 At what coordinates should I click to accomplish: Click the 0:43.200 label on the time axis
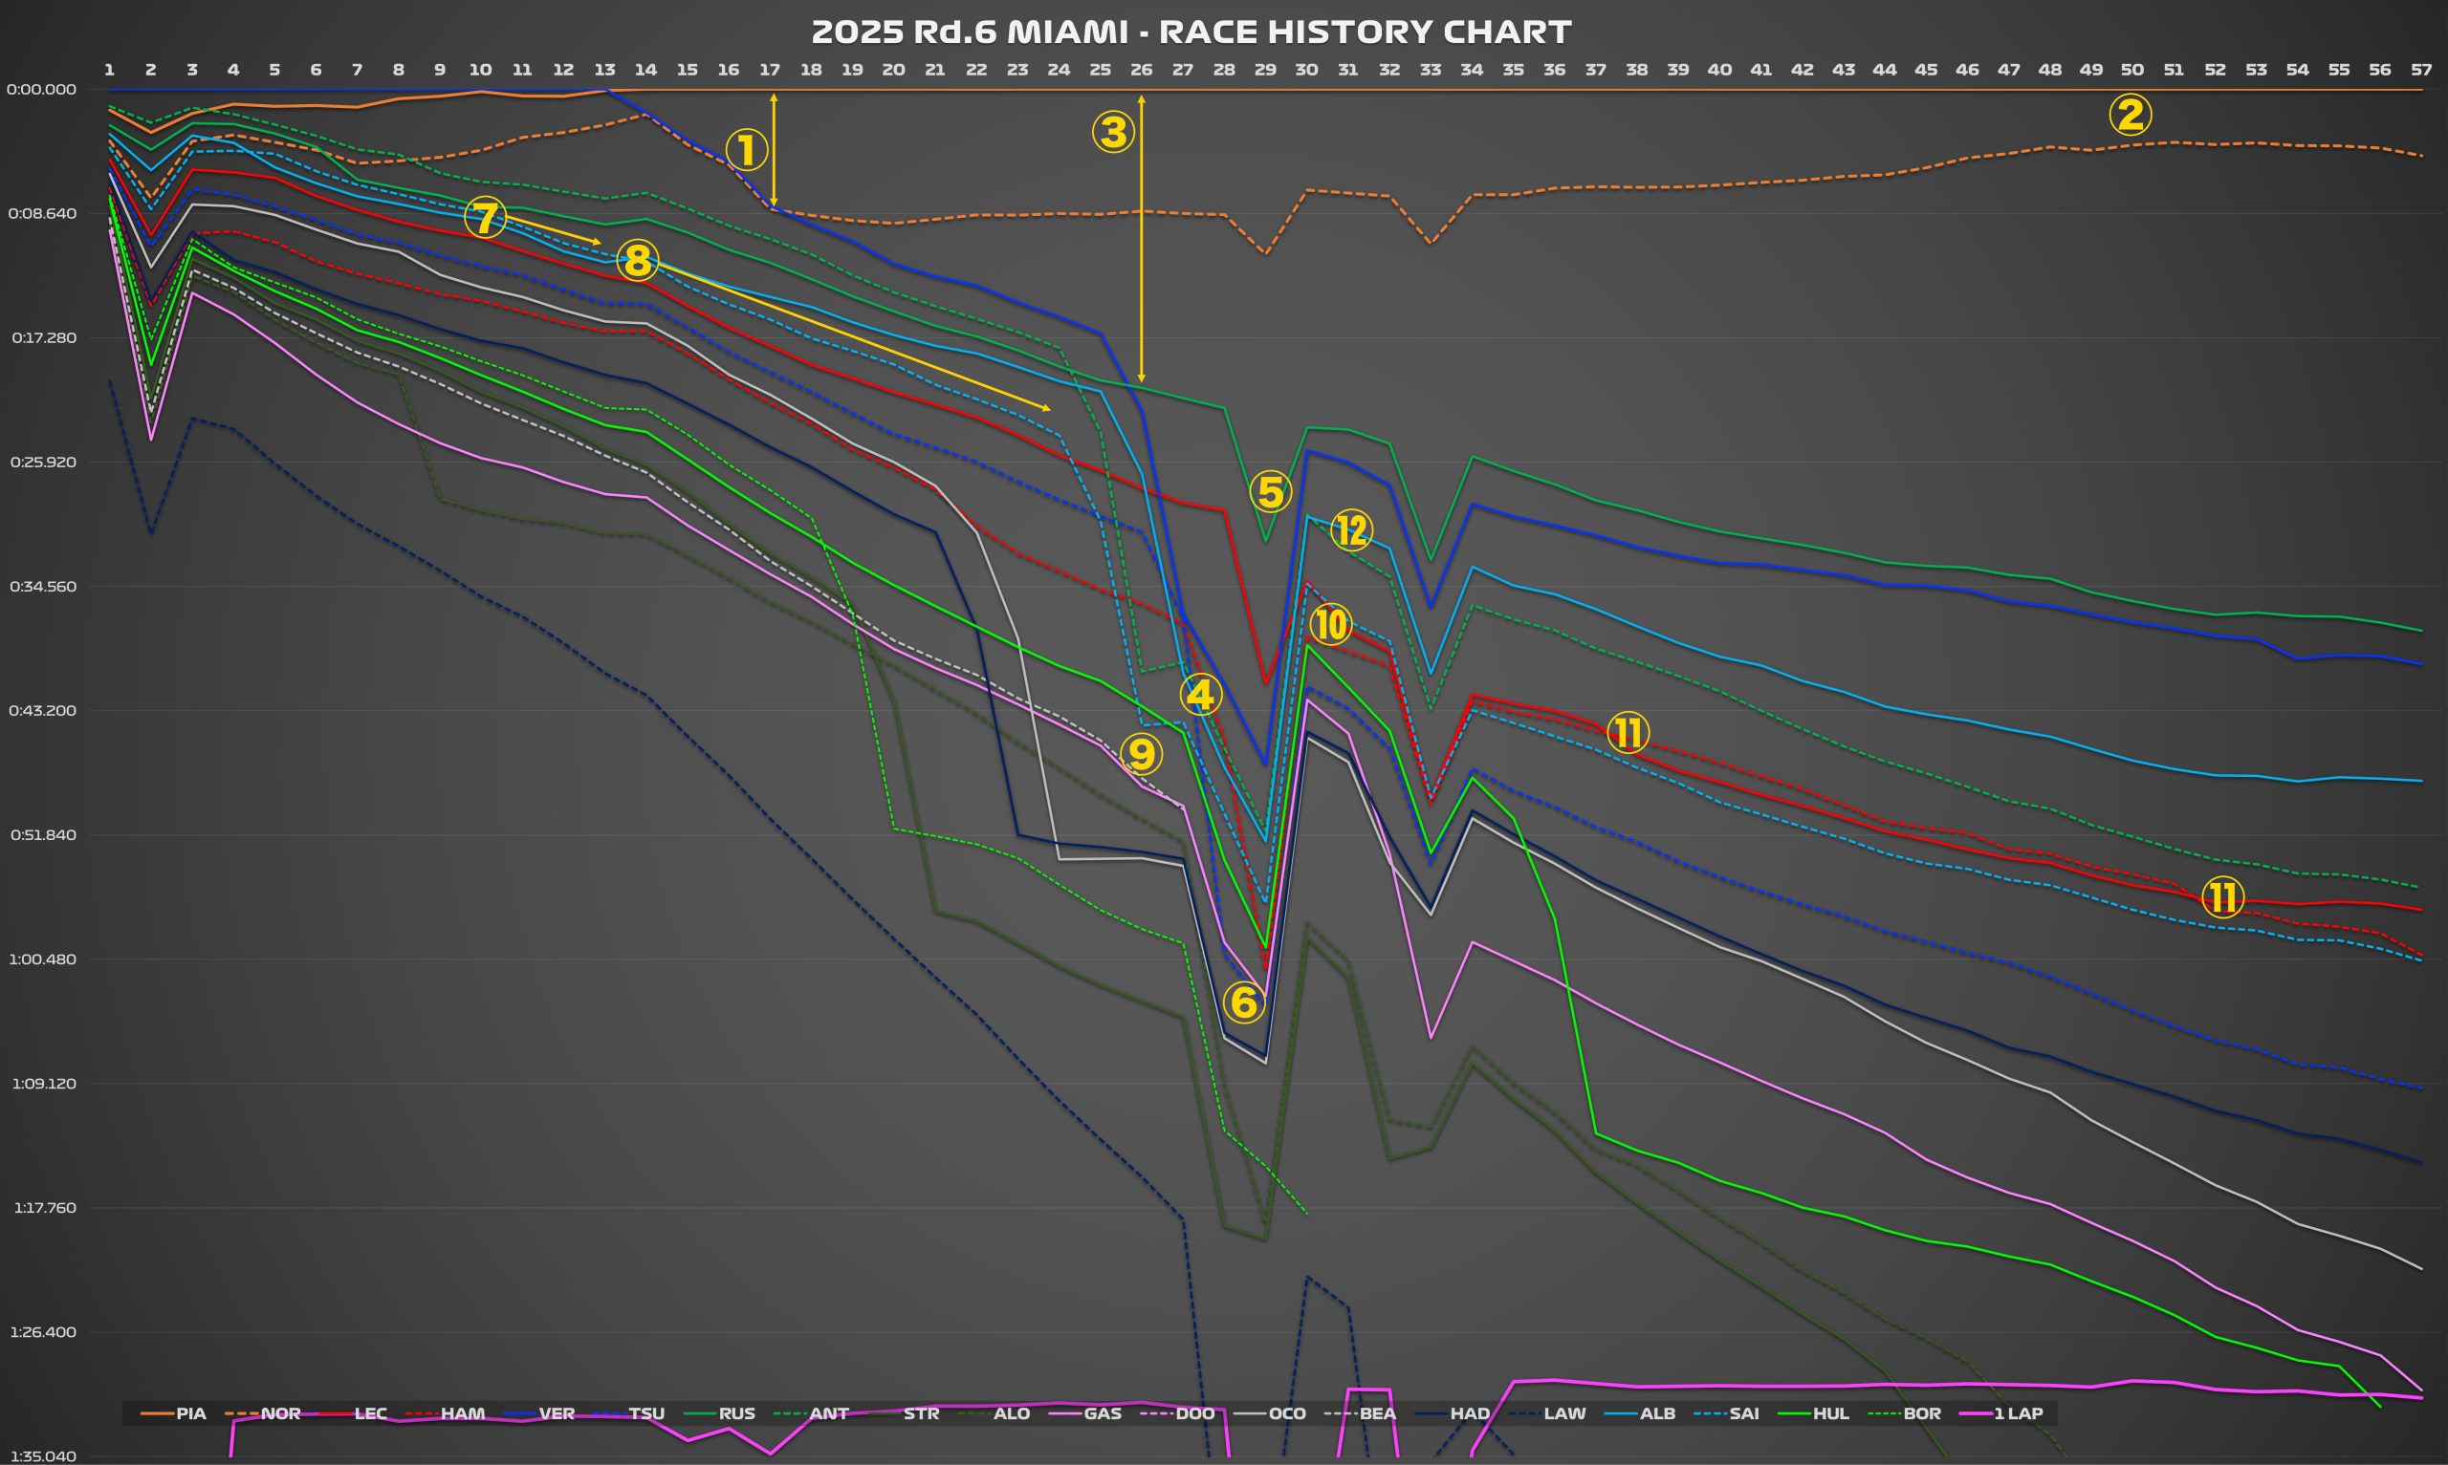[x=42, y=711]
